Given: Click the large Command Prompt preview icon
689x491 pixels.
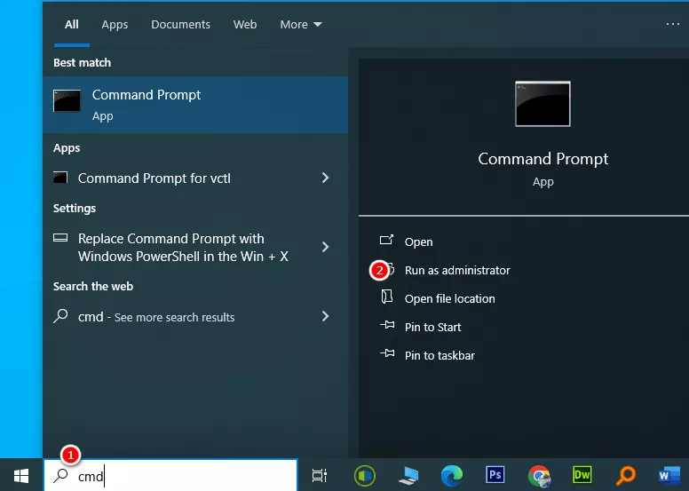Looking at the screenshot, I should pyautogui.click(x=542, y=104).
